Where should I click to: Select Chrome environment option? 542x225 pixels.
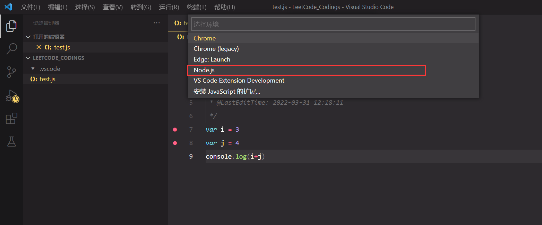click(x=333, y=38)
